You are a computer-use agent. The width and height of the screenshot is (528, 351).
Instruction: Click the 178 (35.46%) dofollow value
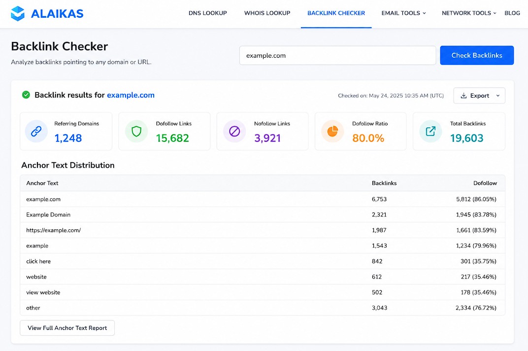479,292
